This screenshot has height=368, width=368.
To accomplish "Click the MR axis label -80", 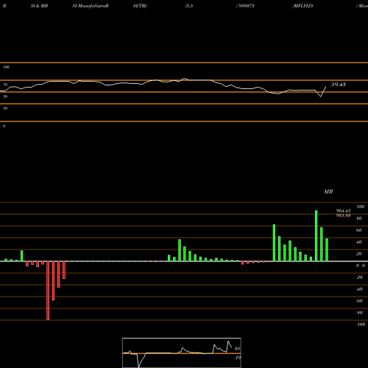I will [359, 313].
